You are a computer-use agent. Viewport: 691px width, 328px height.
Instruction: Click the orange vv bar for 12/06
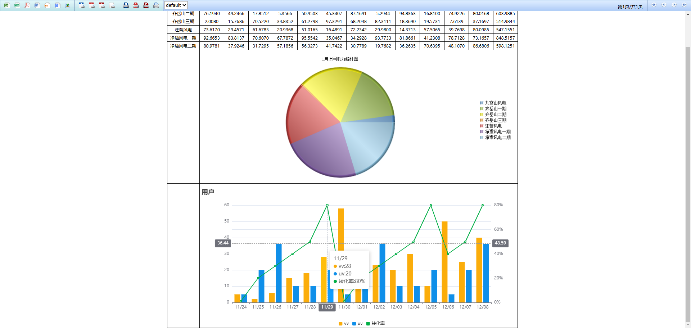click(x=444, y=262)
